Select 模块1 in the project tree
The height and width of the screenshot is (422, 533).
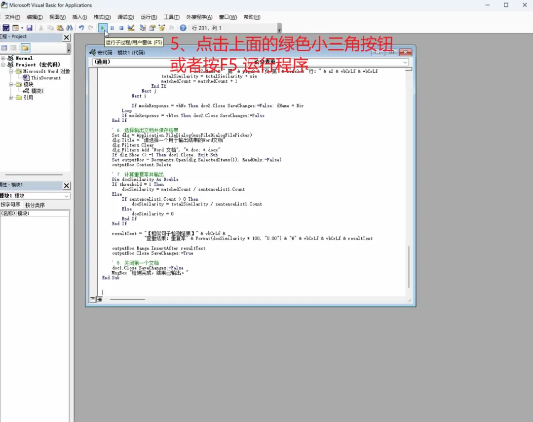(34, 91)
